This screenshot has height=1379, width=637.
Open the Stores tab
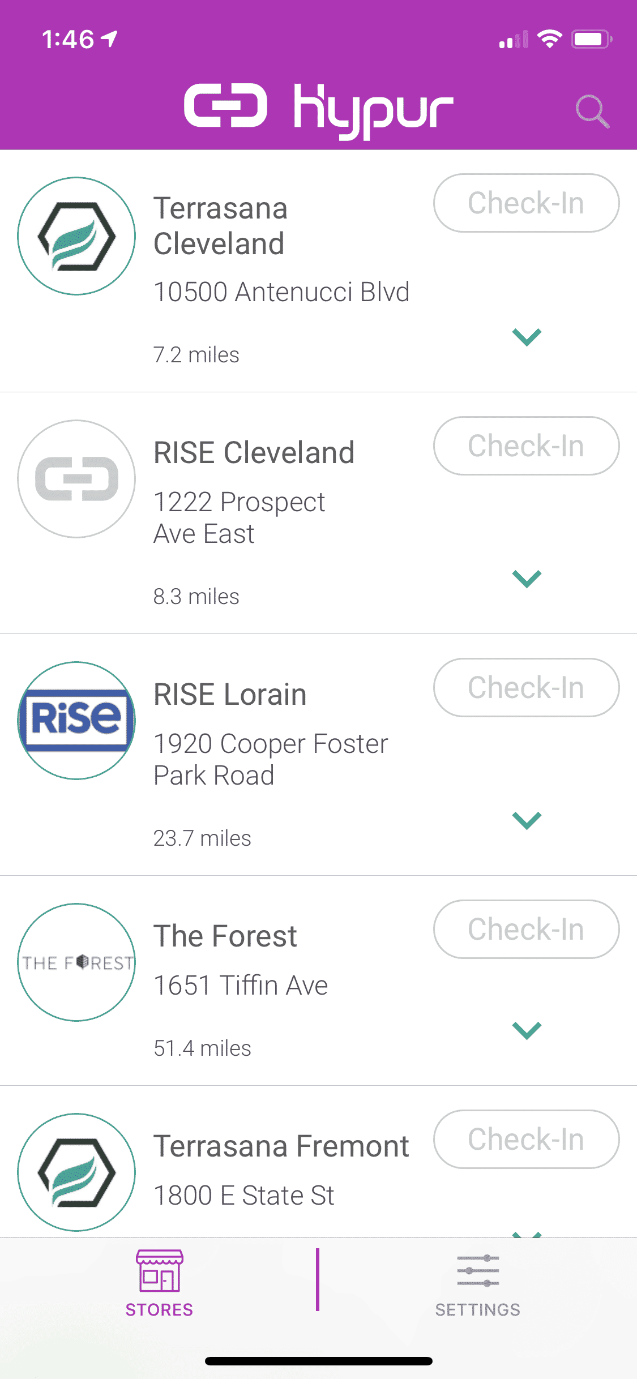pyautogui.click(x=159, y=1283)
